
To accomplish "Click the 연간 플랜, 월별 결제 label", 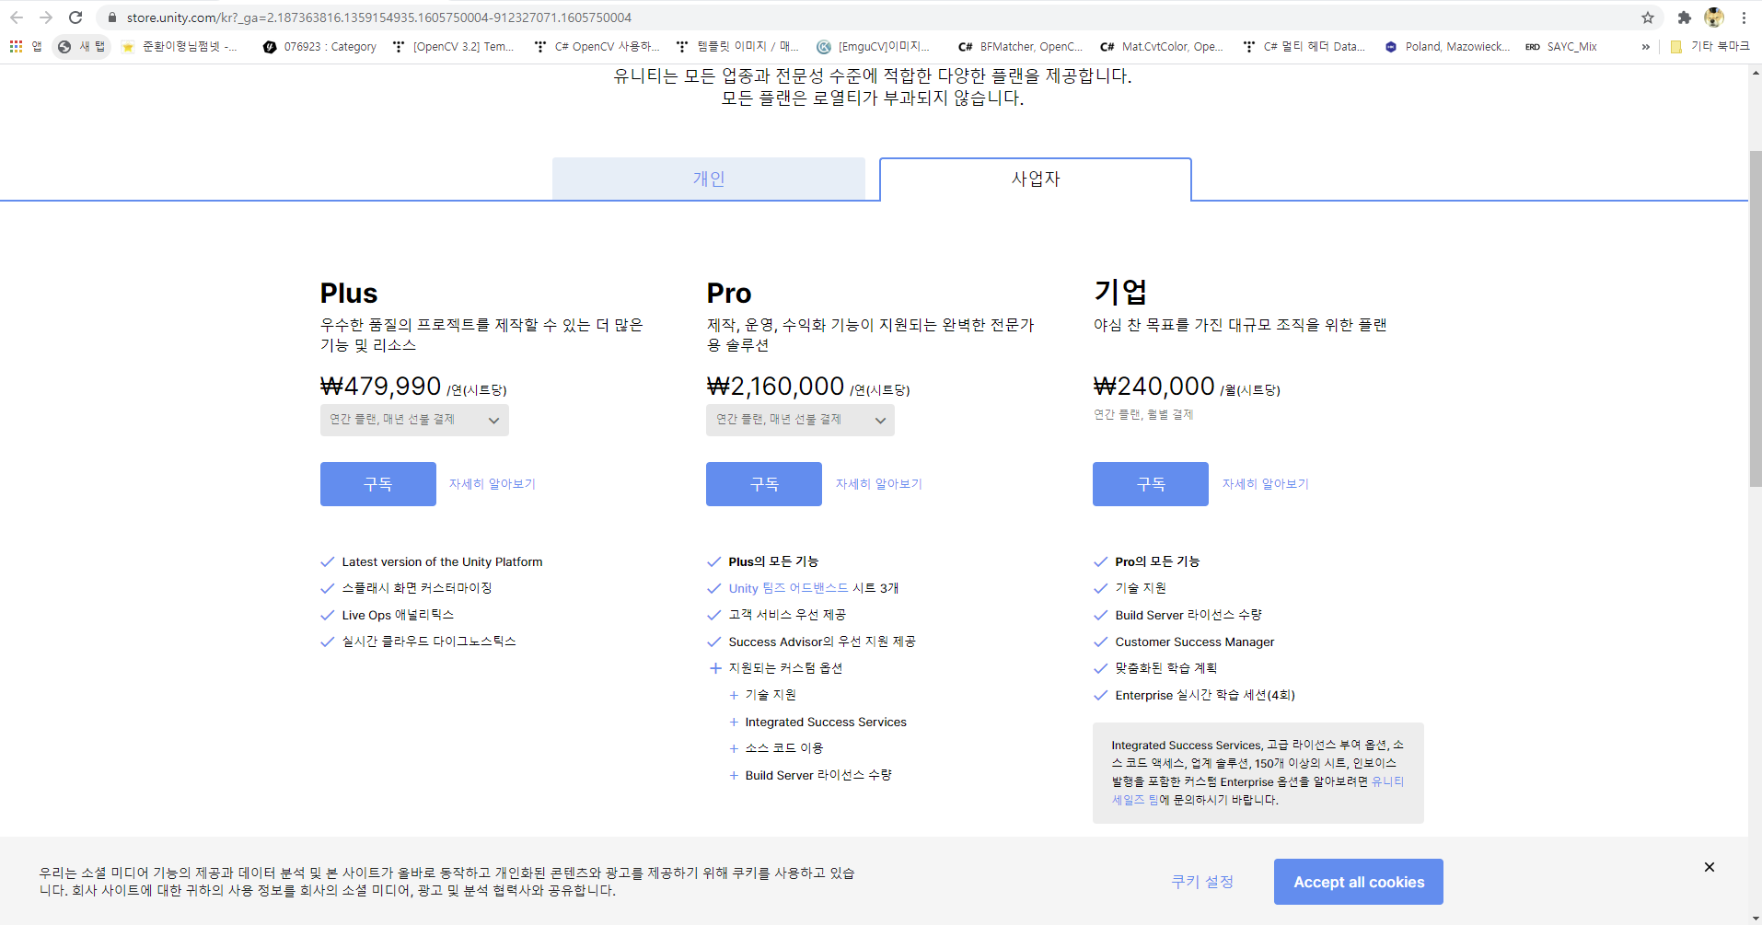I will click(1143, 415).
